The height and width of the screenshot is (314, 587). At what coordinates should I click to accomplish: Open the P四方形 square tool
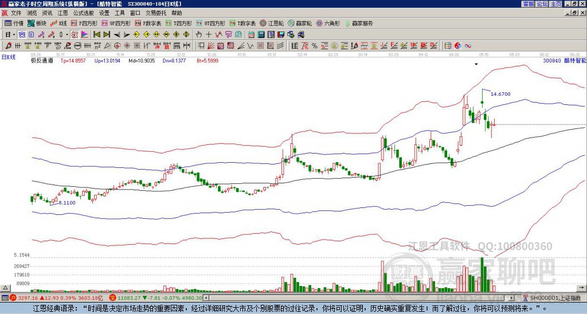(x=84, y=23)
